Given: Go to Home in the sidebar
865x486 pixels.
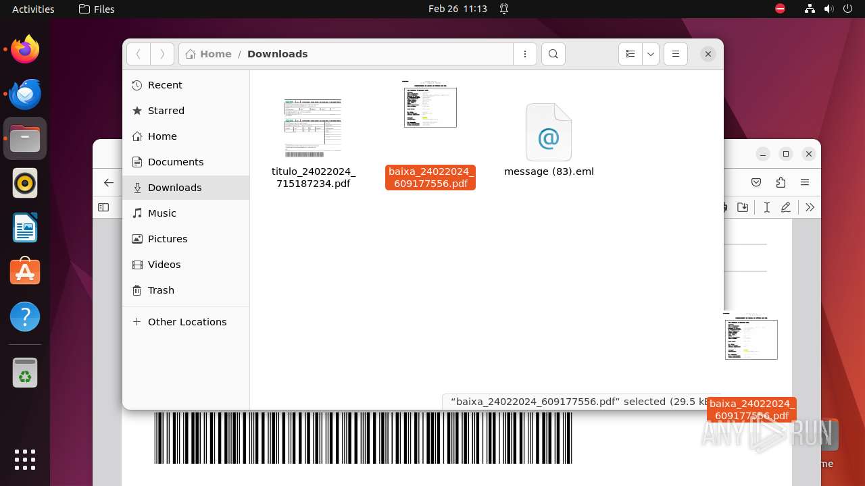Looking at the screenshot, I should (x=186, y=136).
